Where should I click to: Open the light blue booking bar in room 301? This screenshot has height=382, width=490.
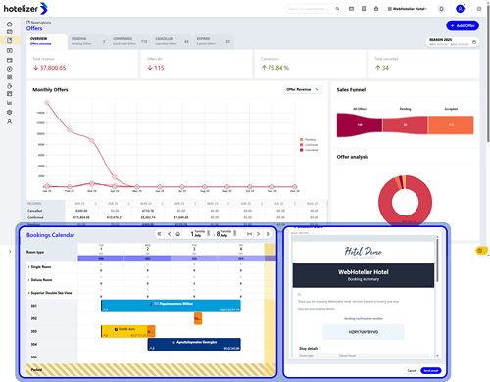(171, 306)
